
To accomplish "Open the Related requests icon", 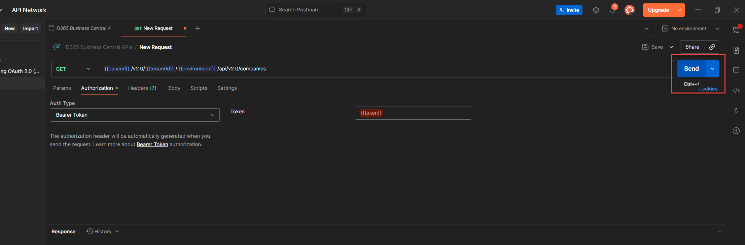I will (x=736, y=111).
